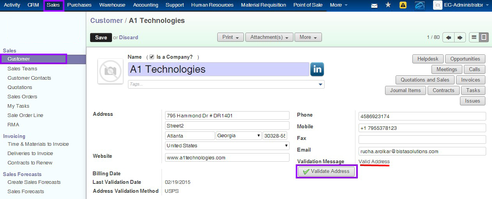Select Sales Teams in the sidebar
The height and width of the screenshot is (199, 492).
pos(22,68)
